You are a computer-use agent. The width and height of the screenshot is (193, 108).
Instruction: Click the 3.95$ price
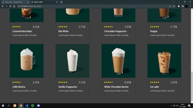click(128, 27)
